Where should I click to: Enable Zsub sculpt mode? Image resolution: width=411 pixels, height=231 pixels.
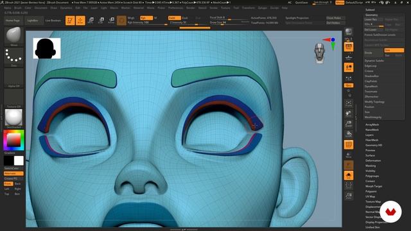click(185, 18)
